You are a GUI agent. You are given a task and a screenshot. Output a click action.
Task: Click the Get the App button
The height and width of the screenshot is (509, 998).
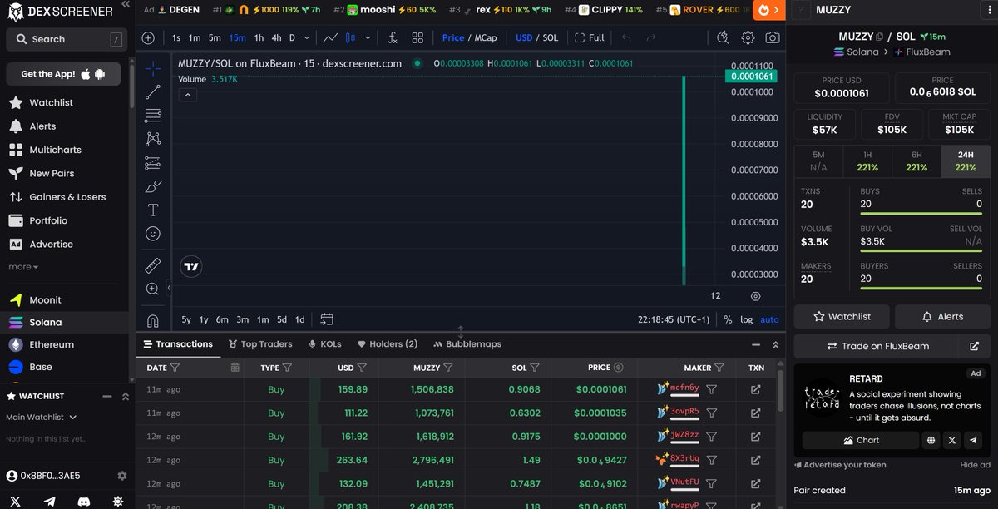pyautogui.click(x=64, y=74)
